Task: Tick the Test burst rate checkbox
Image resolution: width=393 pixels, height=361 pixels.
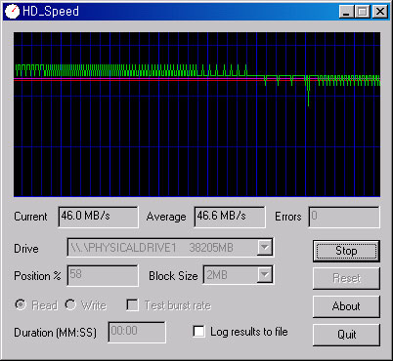Action: (x=132, y=305)
